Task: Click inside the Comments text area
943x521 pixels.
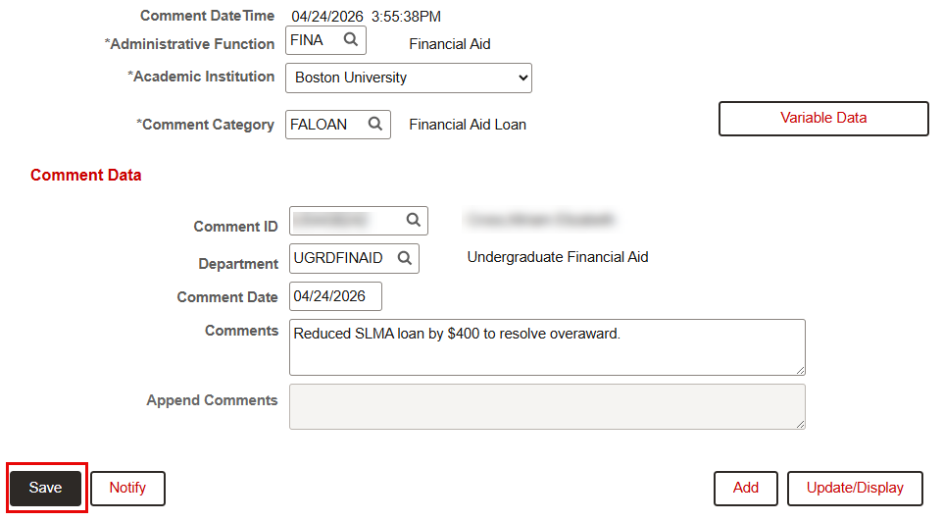Action: (x=547, y=347)
